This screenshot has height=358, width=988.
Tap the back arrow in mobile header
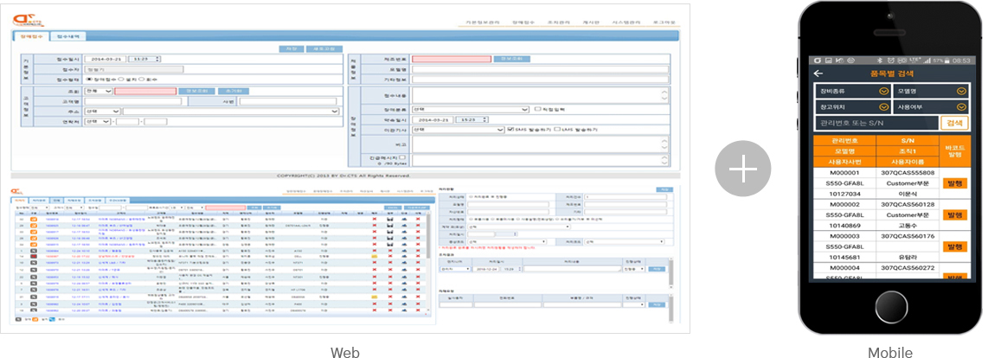coord(818,74)
